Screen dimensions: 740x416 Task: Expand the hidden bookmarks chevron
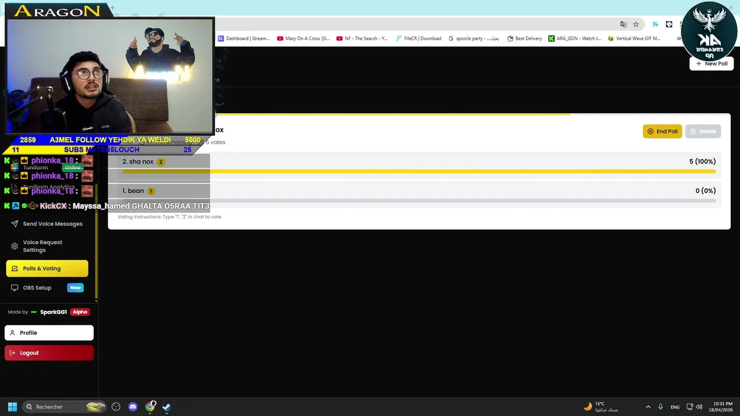click(678, 39)
